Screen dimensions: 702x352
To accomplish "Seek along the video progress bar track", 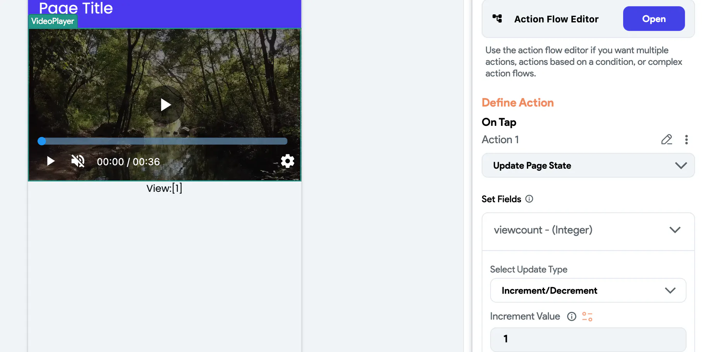I will tap(164, 141).
